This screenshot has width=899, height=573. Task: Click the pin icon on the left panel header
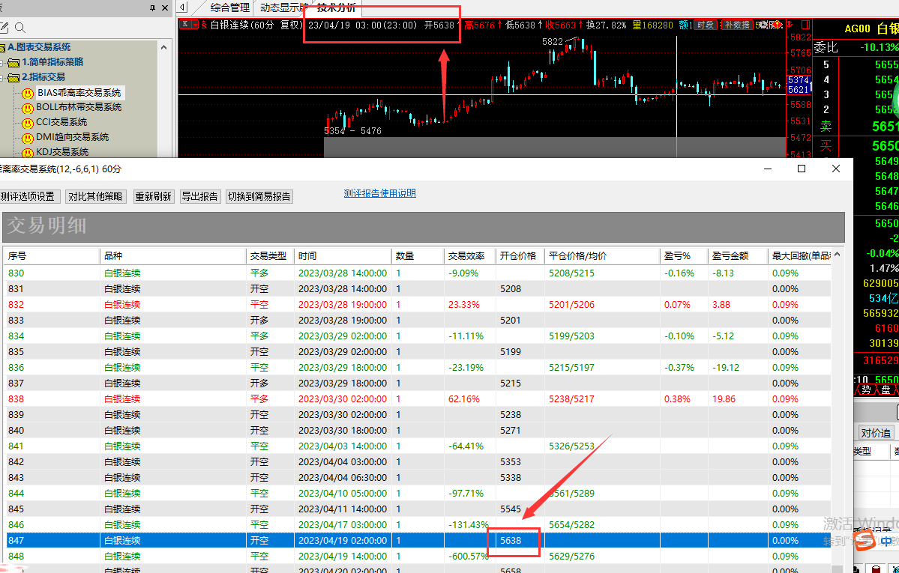point(153,7)
